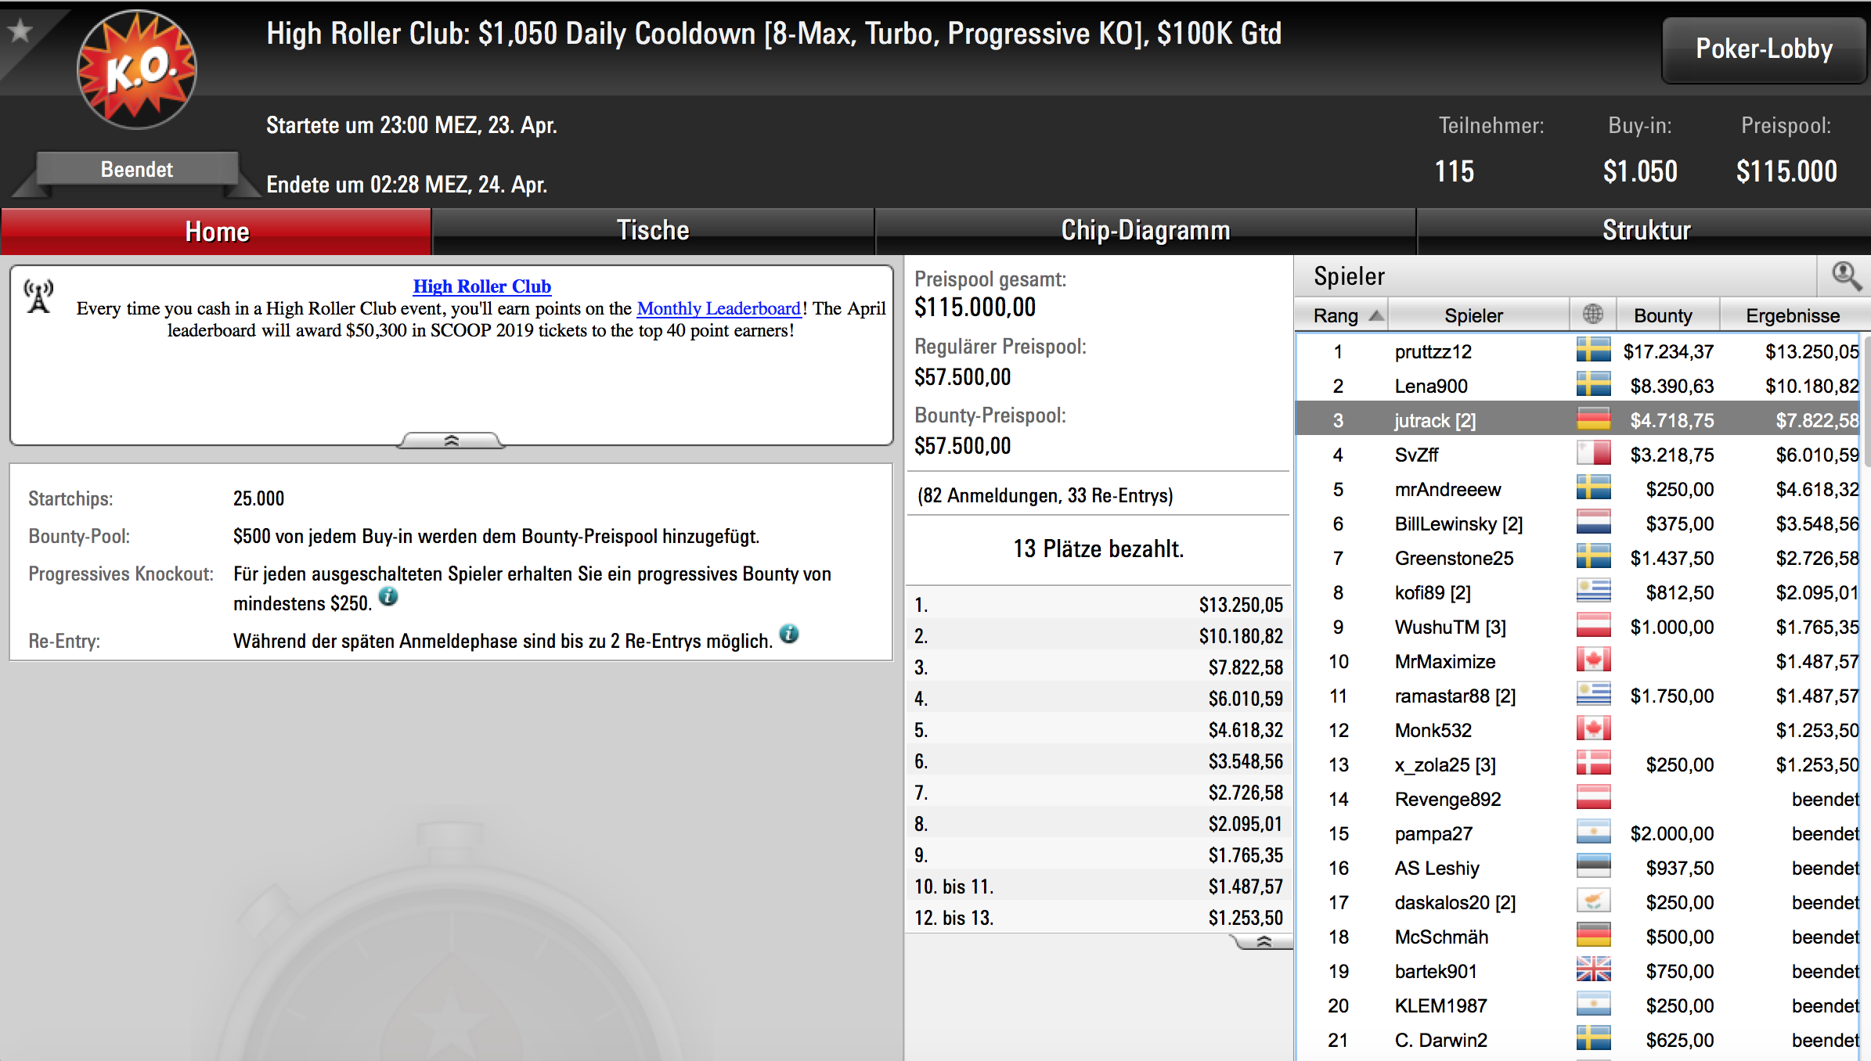The width and height of the screenshot is (1871, 1061).
Task: Click the country globe column icon
Action: coord(1592,315)
